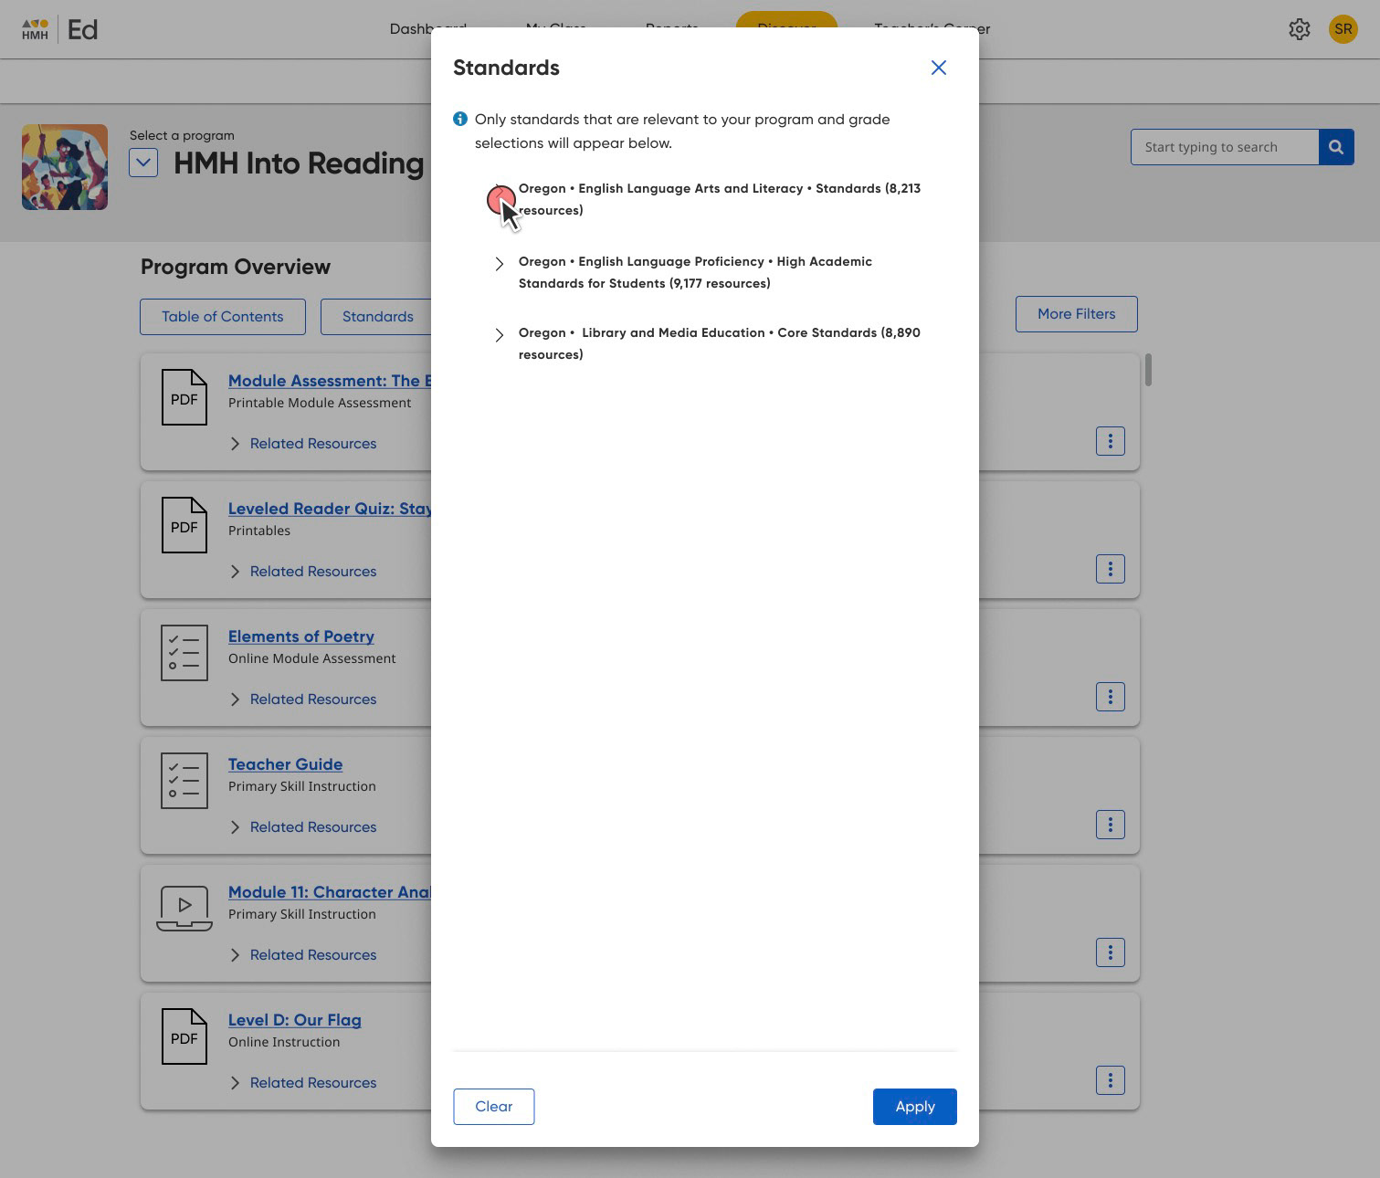This screenshot has width=1380, height=1178.
Task: Apply the selected standards
Action: tap(914, 1106)
